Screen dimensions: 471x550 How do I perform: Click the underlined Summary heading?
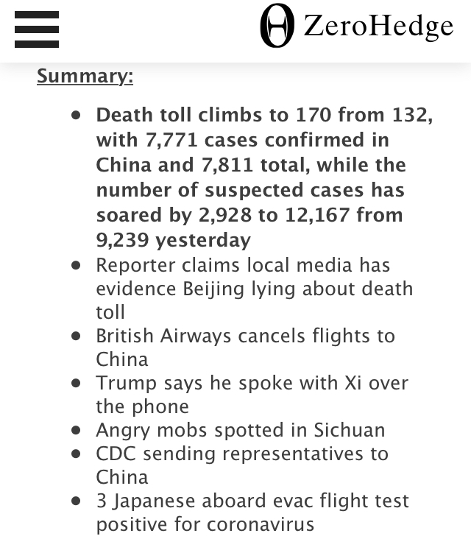pos(85,76)
